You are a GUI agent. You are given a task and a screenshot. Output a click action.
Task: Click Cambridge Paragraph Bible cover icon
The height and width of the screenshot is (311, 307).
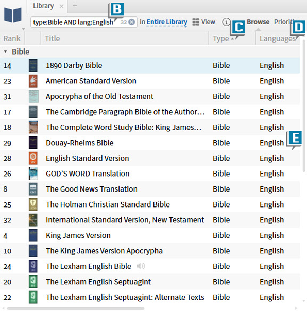(33, 112)
